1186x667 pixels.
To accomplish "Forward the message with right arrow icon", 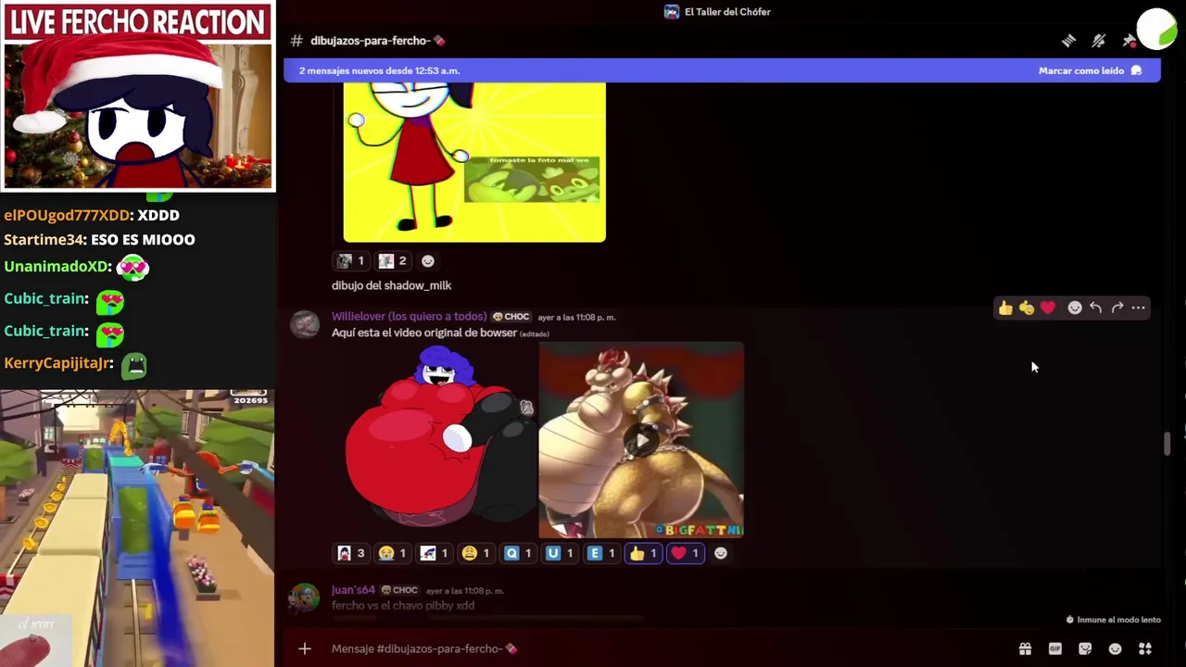I will pyautogui.click(x=1117, y=308).
